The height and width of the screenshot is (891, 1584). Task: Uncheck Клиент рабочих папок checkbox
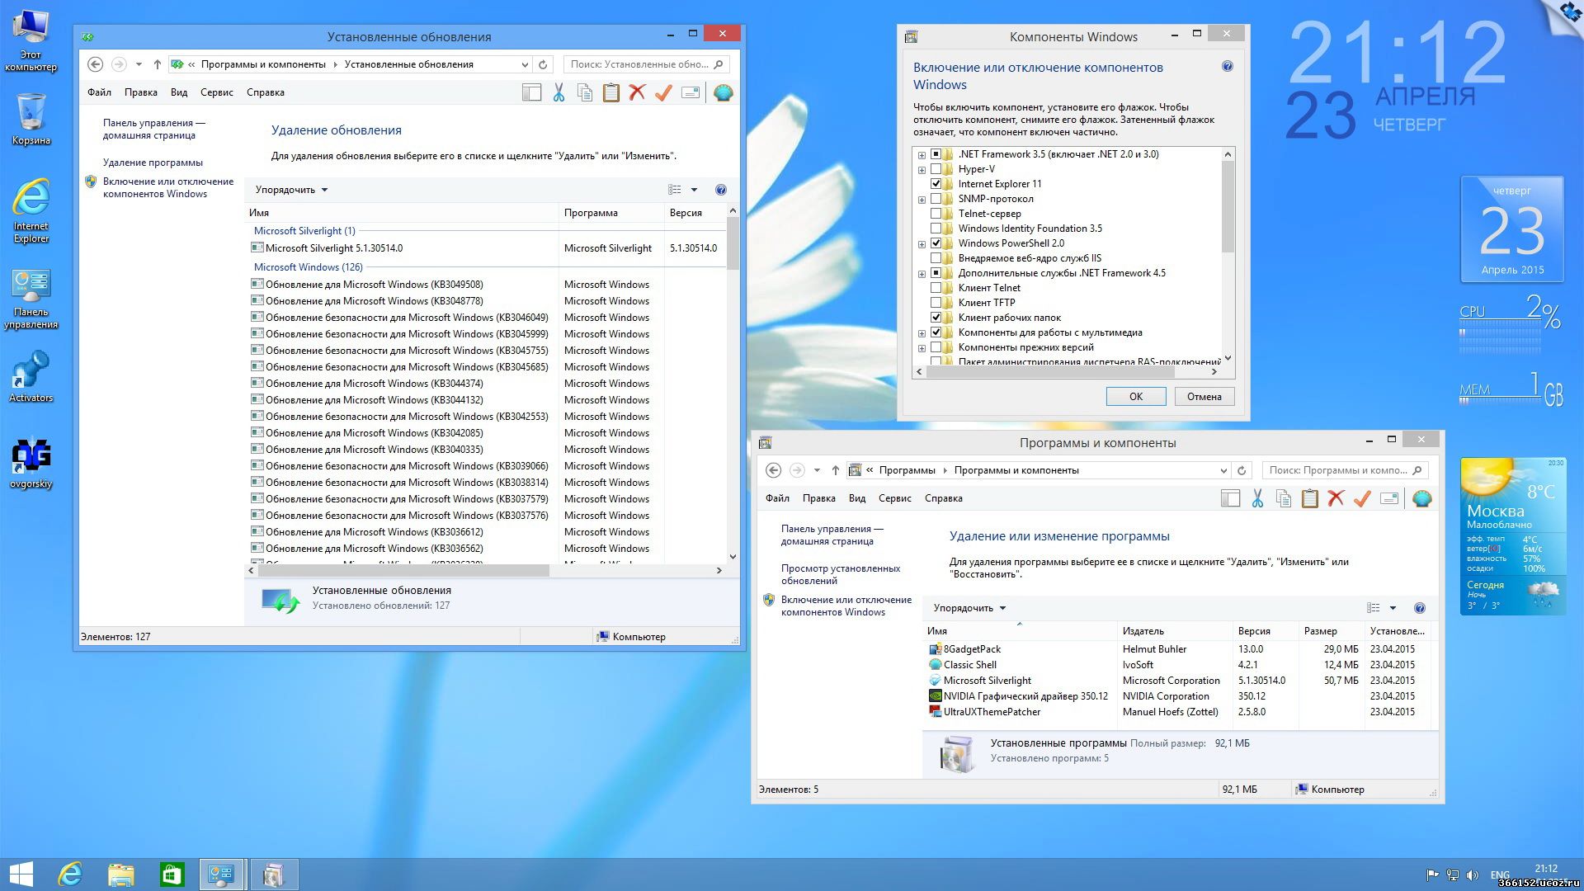(936, 318)
